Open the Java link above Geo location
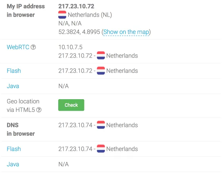This screenshot has width=222, height=173. (x=13, y=86)
